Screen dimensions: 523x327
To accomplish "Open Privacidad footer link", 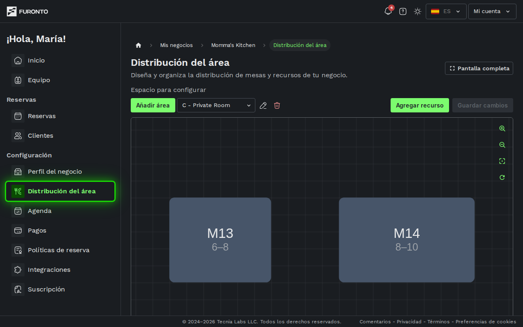I will pos(410,322).
